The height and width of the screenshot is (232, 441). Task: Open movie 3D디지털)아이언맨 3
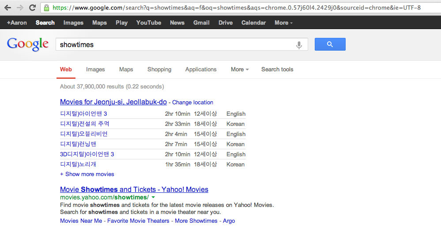87,154
